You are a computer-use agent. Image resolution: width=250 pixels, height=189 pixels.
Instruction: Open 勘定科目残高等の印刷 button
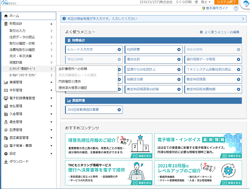(153, 89)
